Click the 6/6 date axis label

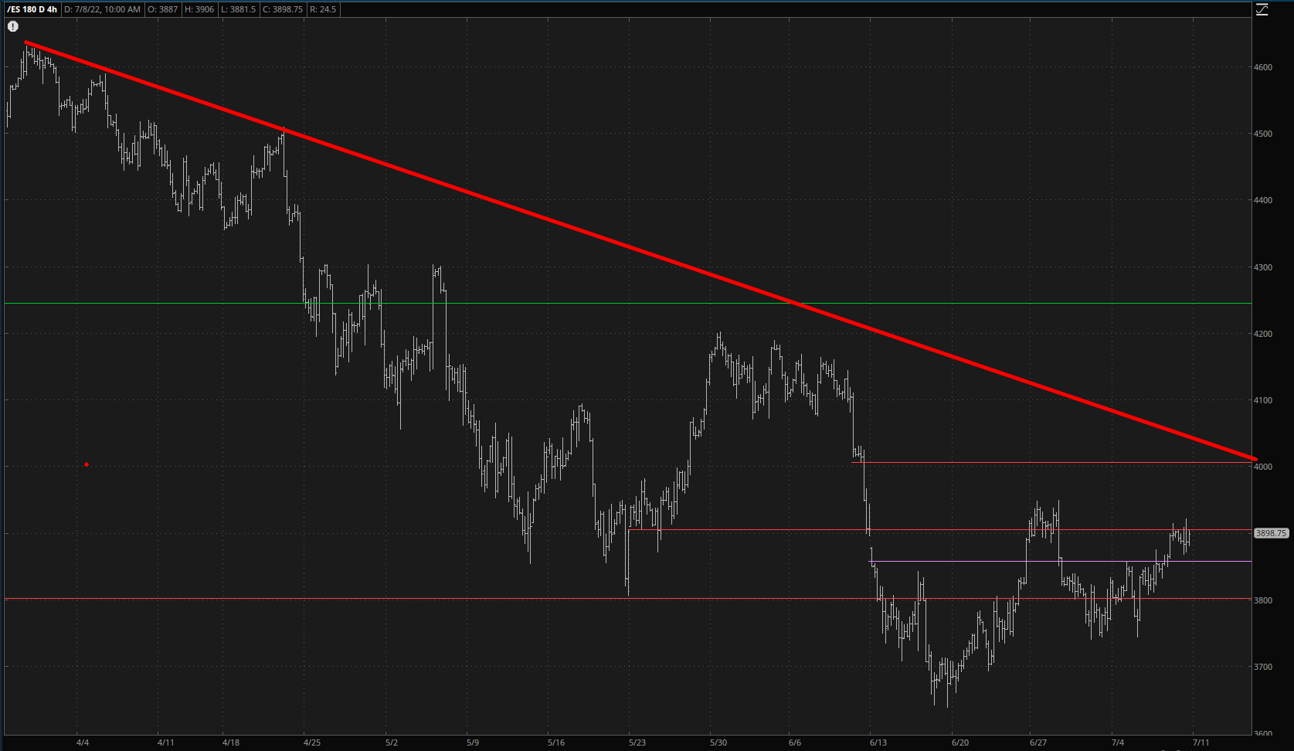795,743
